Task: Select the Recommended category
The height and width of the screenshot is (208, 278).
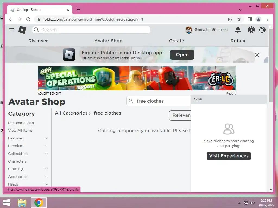Action: point(21,123)
